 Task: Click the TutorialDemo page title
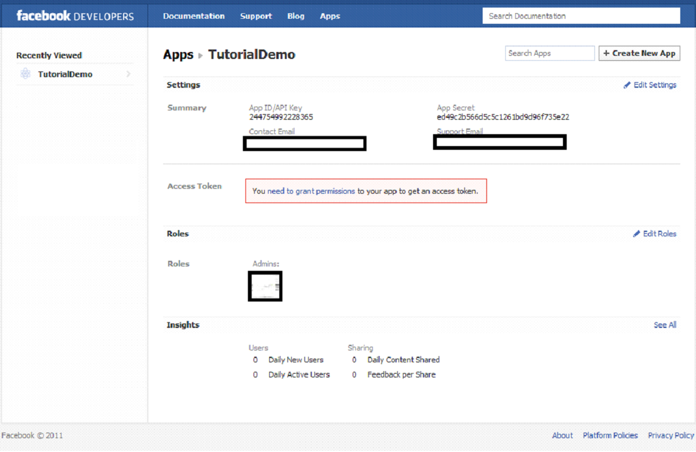pos(252,55)
